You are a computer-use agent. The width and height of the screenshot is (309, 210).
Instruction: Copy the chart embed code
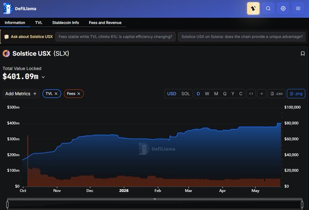(251, 94)
